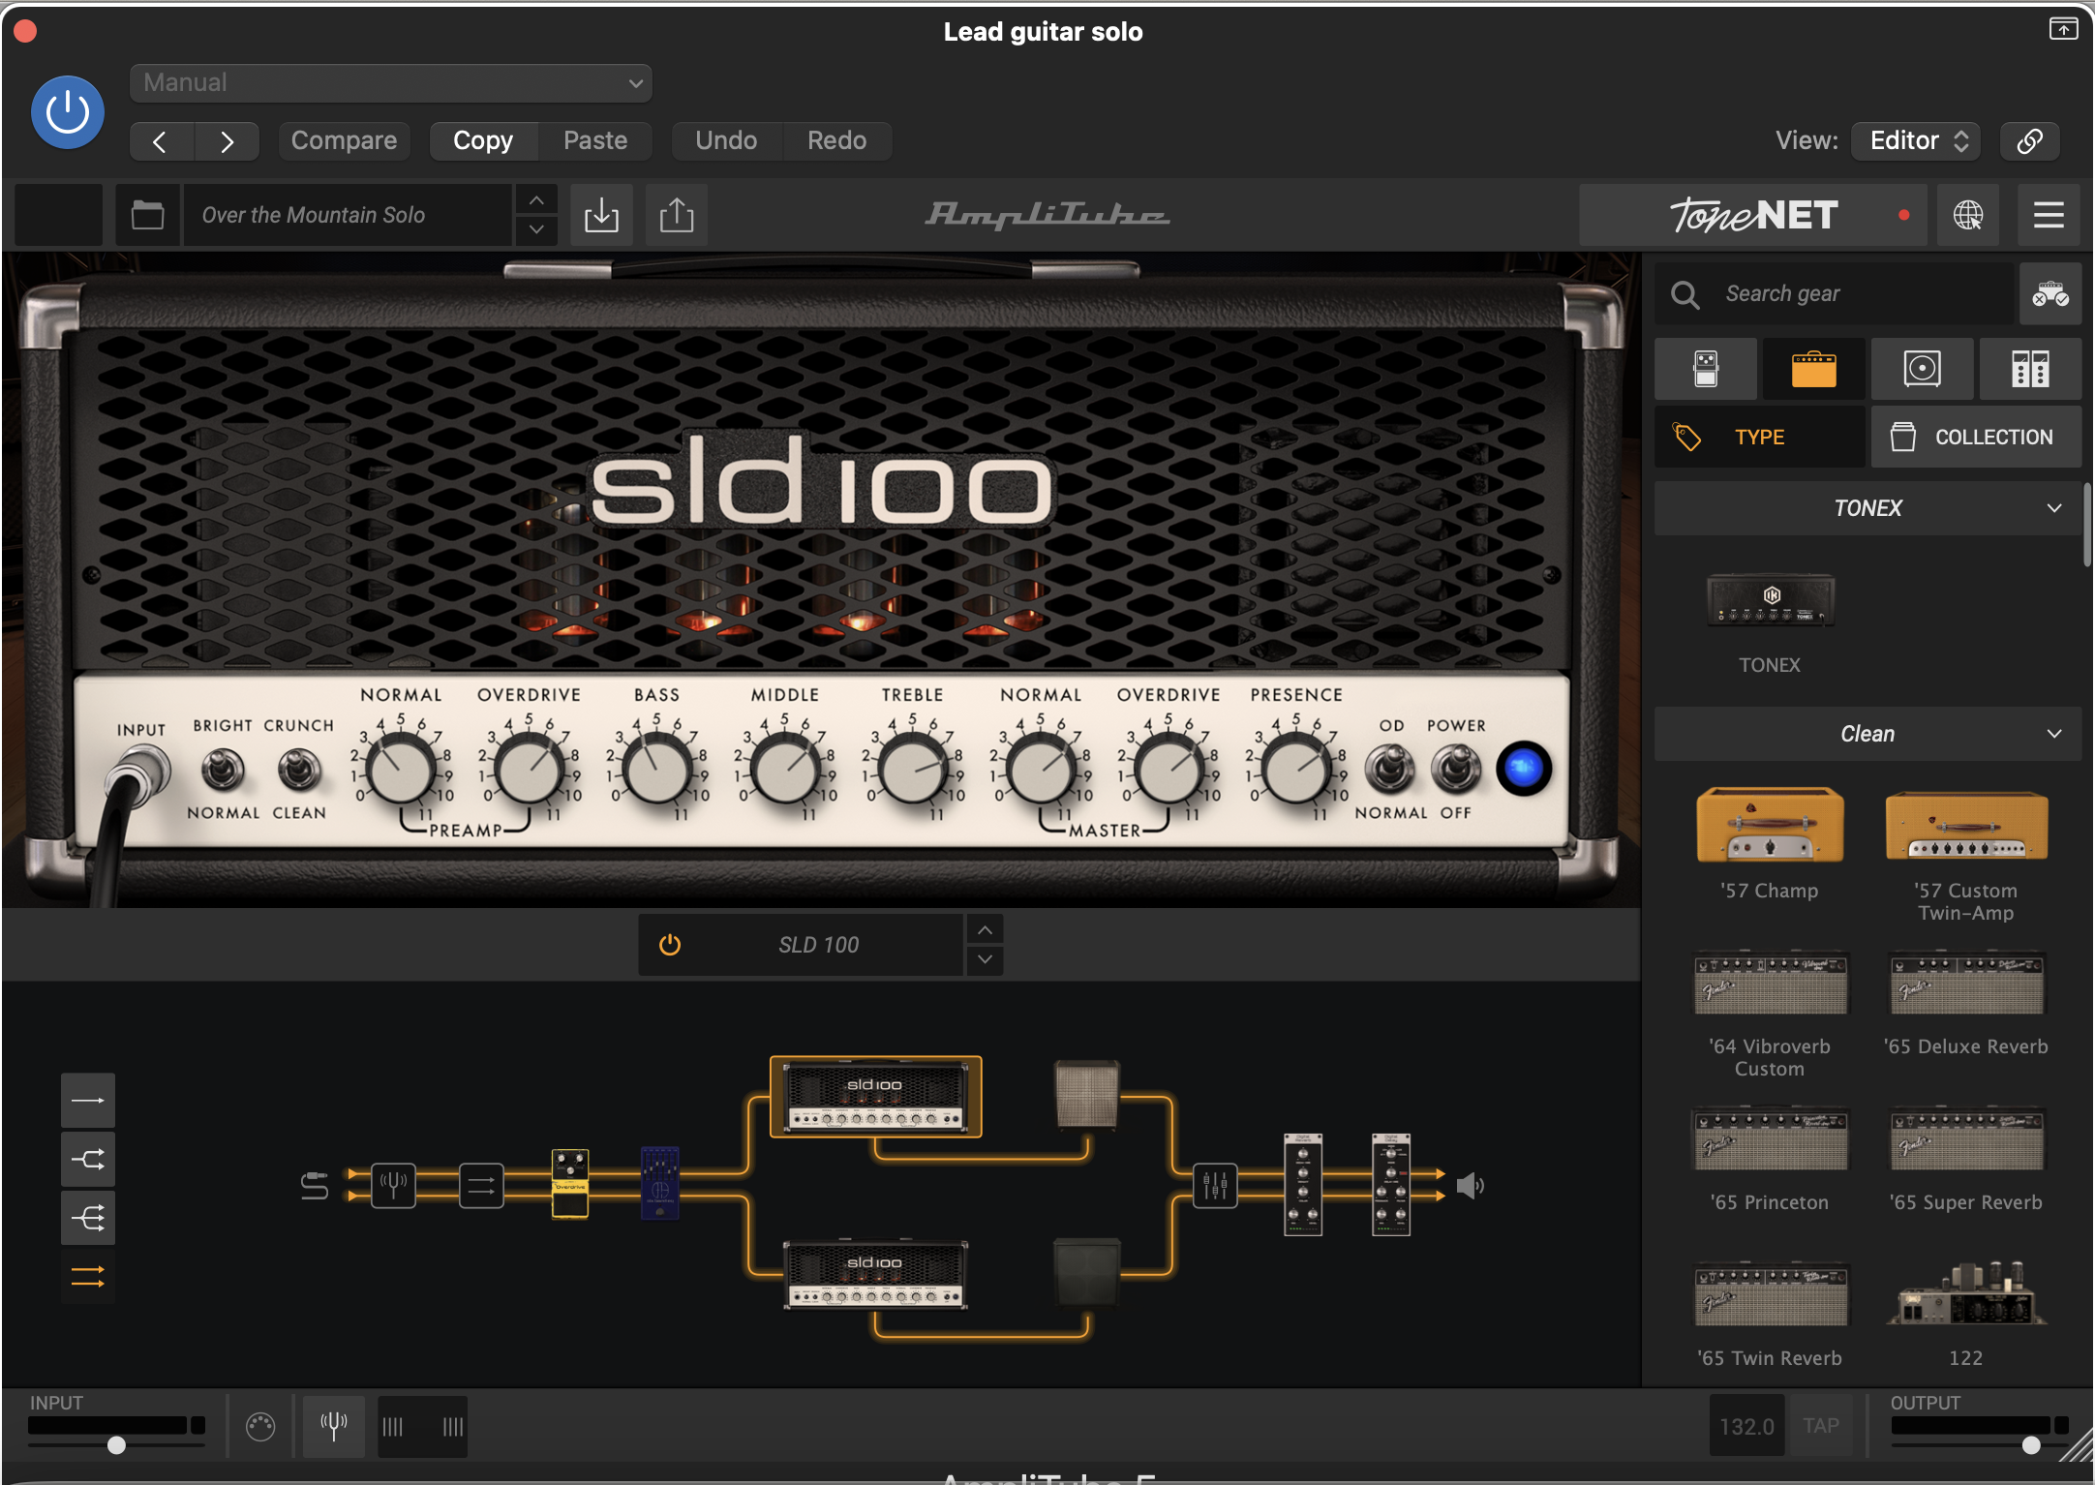The height and width of the screenshot is (1485, 2095).
Task: Click the 132.0 tempo value
Action: (1746, 1426)
